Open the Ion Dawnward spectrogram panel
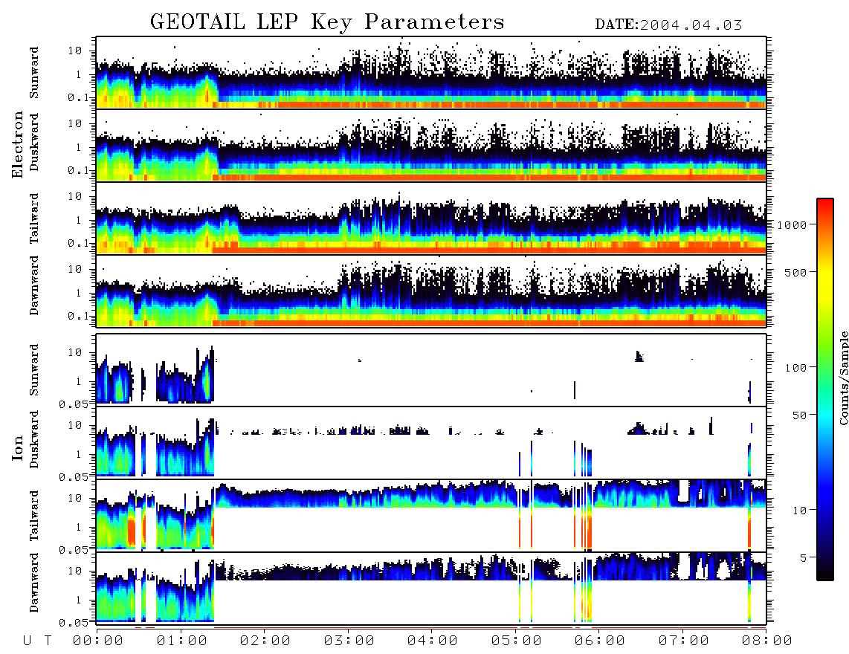Image resolution: width=849 pixels, height=654 pixels. (431, 588)
